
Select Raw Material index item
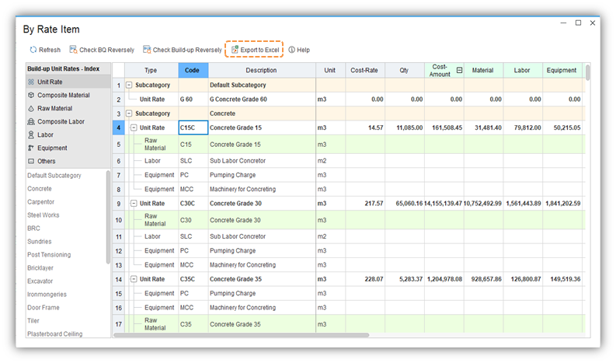54,108
